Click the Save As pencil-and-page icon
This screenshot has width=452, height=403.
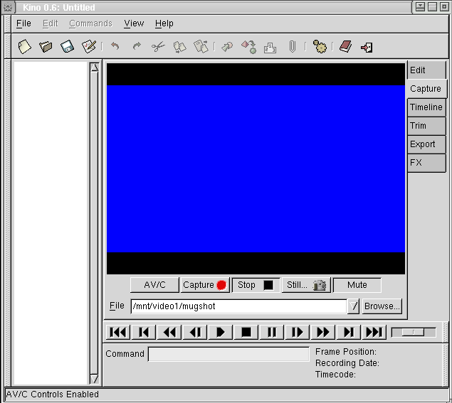tap(89, 46)
